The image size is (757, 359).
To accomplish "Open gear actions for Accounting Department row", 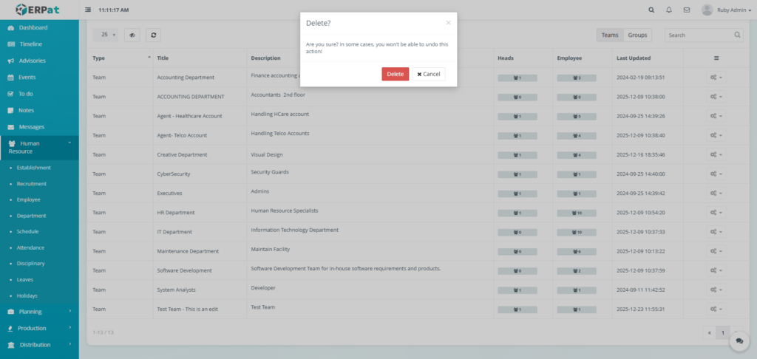I will 716,78.
